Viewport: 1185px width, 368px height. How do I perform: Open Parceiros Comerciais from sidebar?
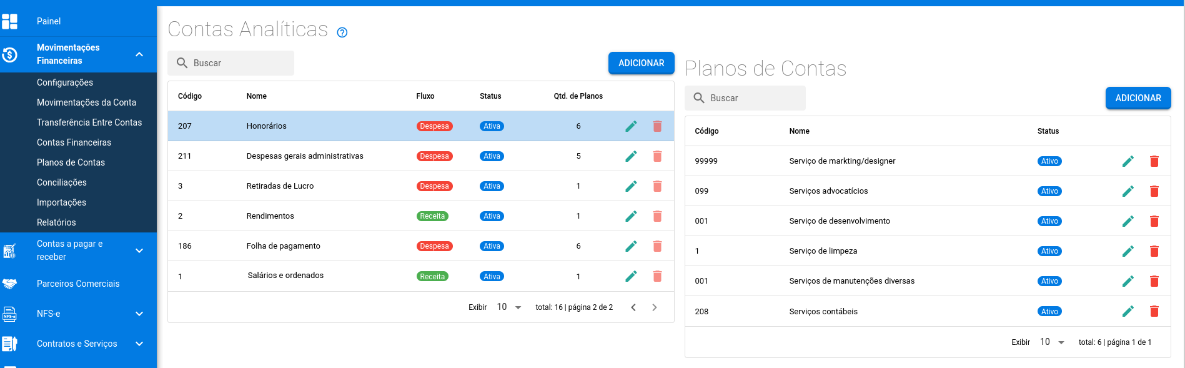pyautogui.click(x=78, y=284)
